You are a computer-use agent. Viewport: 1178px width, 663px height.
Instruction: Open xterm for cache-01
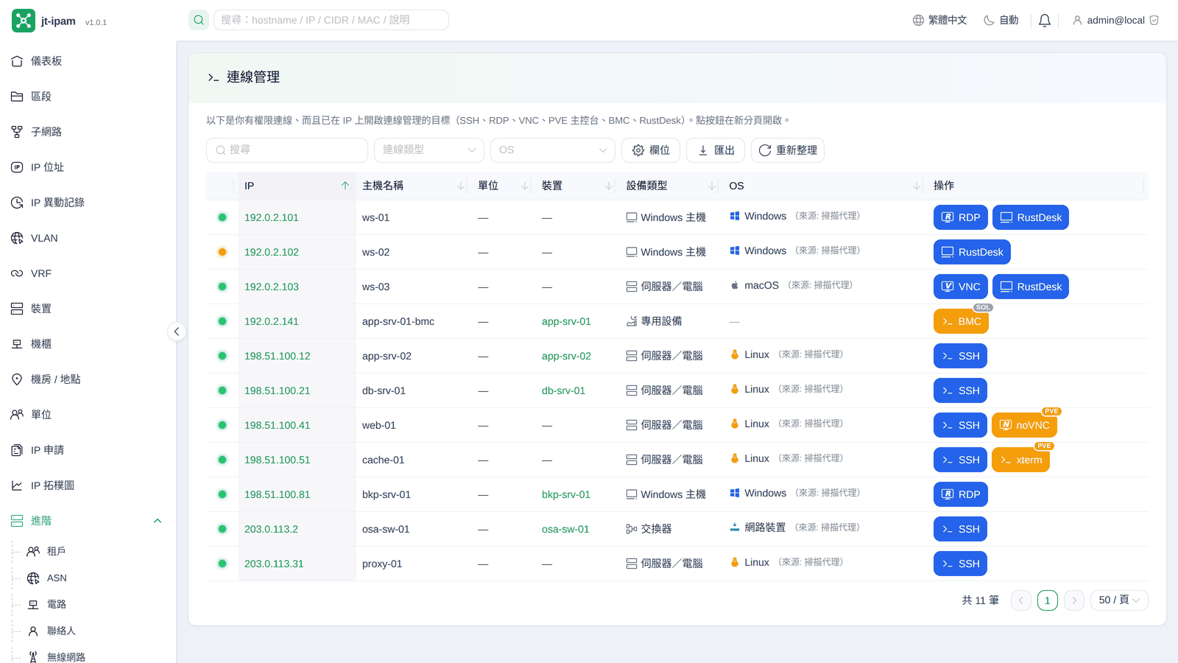point(1020,460)
